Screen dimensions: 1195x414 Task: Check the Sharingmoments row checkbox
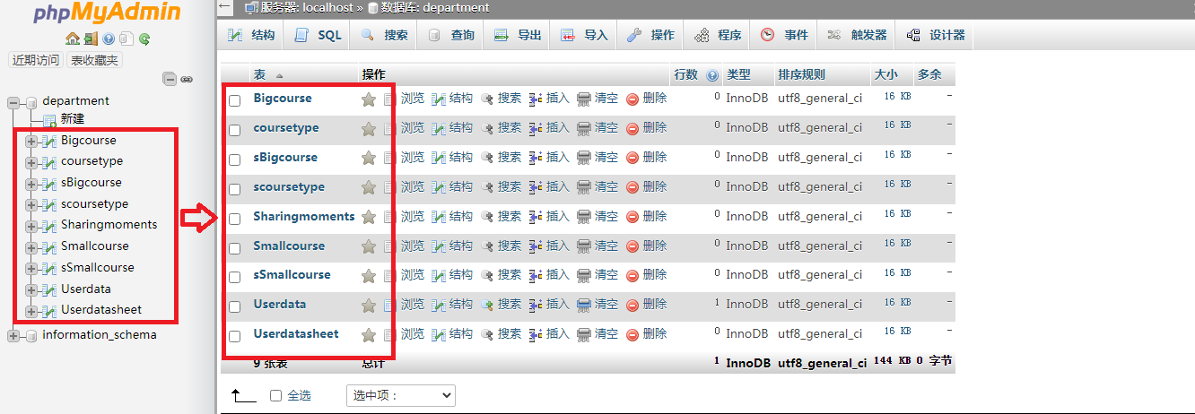click(235, 219)
